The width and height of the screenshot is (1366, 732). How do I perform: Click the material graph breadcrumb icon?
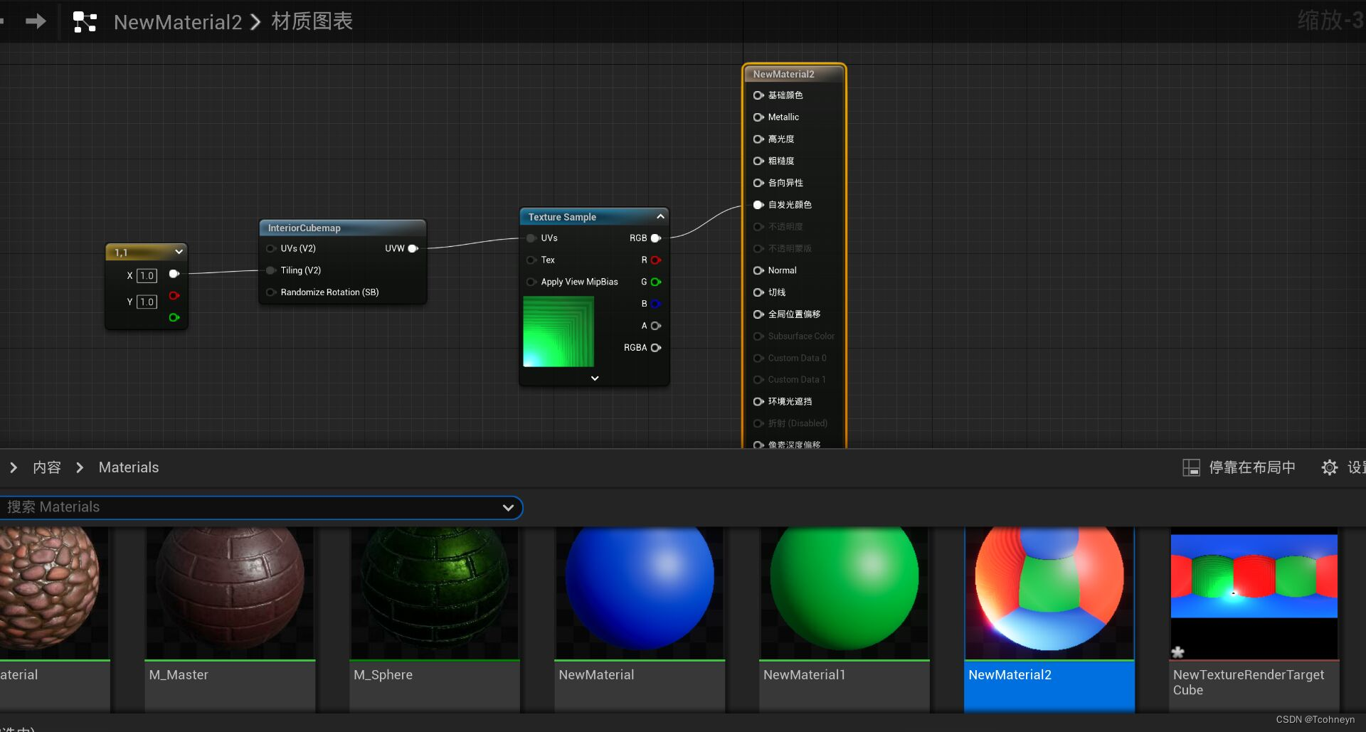[85, 22]
